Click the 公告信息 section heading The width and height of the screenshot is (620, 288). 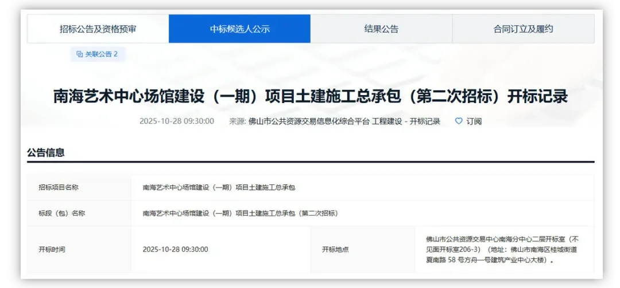tap(46, 153)
